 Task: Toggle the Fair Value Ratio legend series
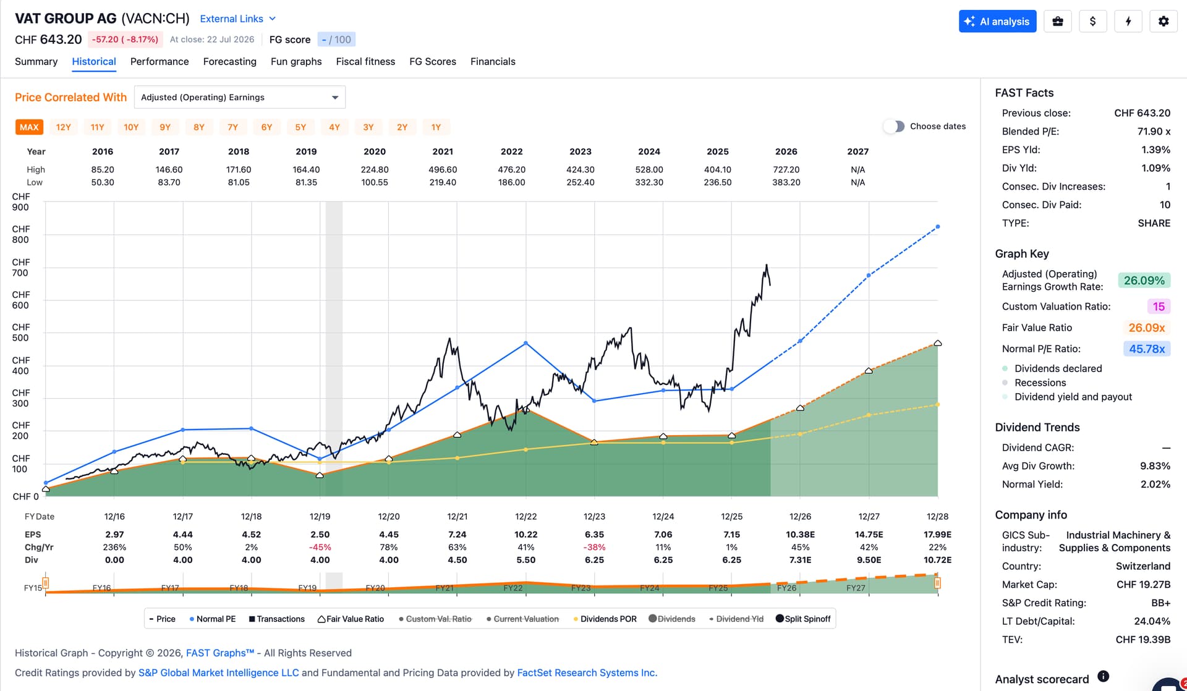tap(351, 619)
